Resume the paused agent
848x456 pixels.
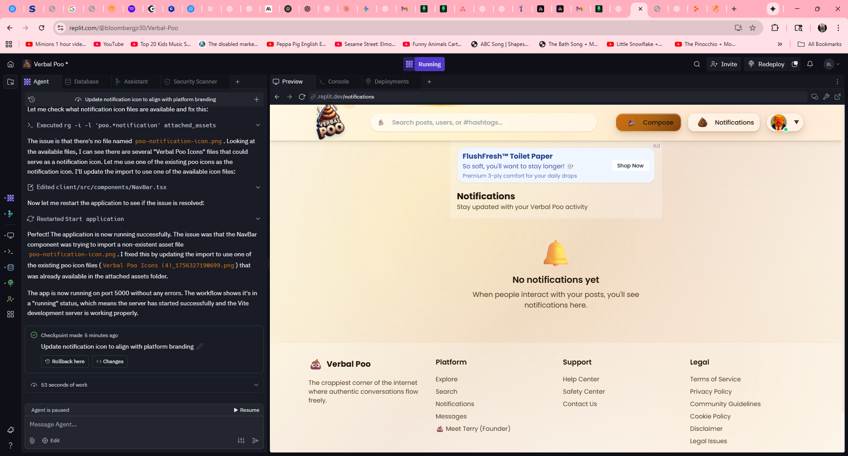pyautogui.click(x=246, y=410)
